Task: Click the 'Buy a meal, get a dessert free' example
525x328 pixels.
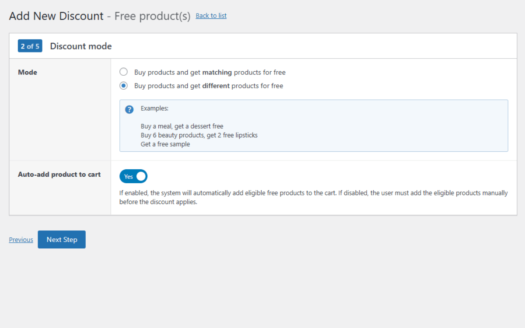Action: point(182,126)
